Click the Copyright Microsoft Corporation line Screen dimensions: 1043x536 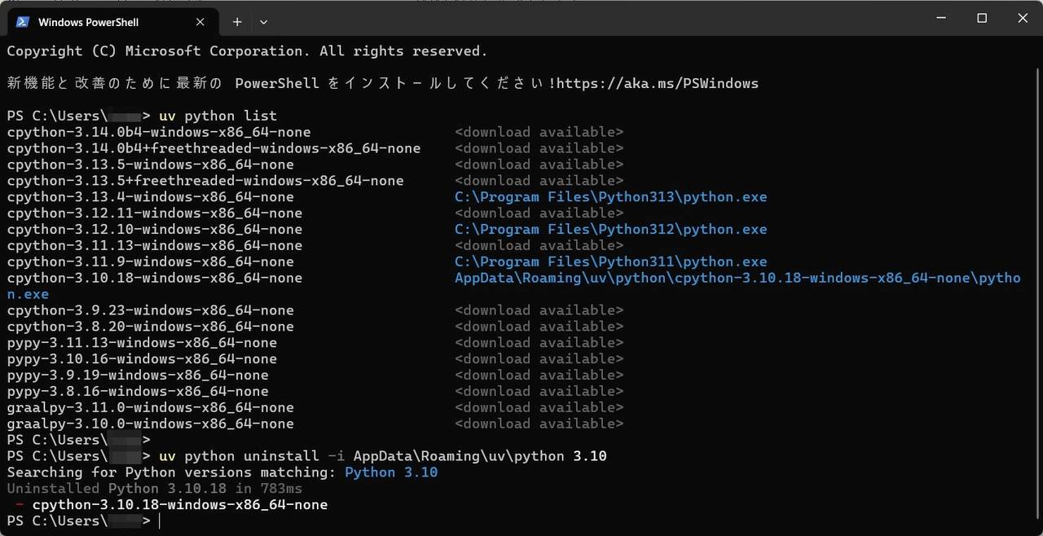[x=247, y=51]
